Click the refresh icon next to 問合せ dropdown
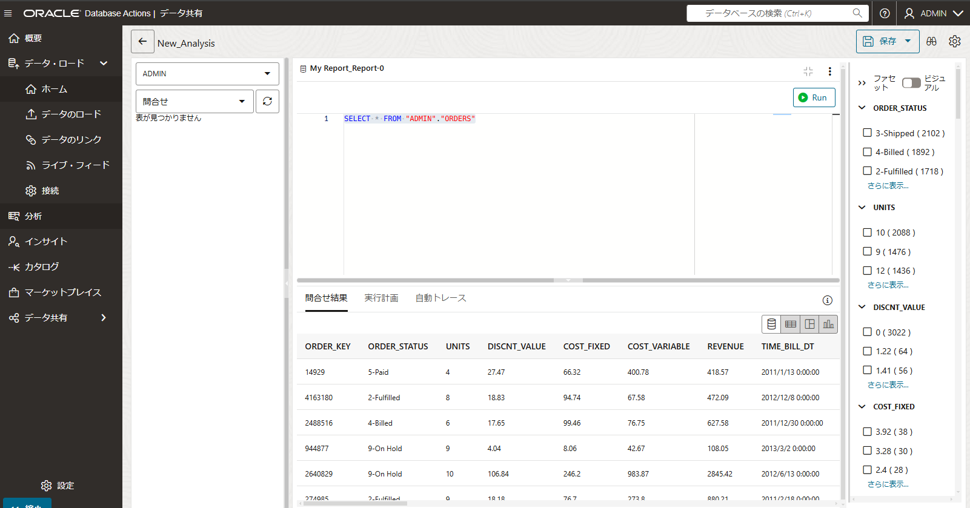This screenshot has width=970, height=508. (x=267, y=101)
